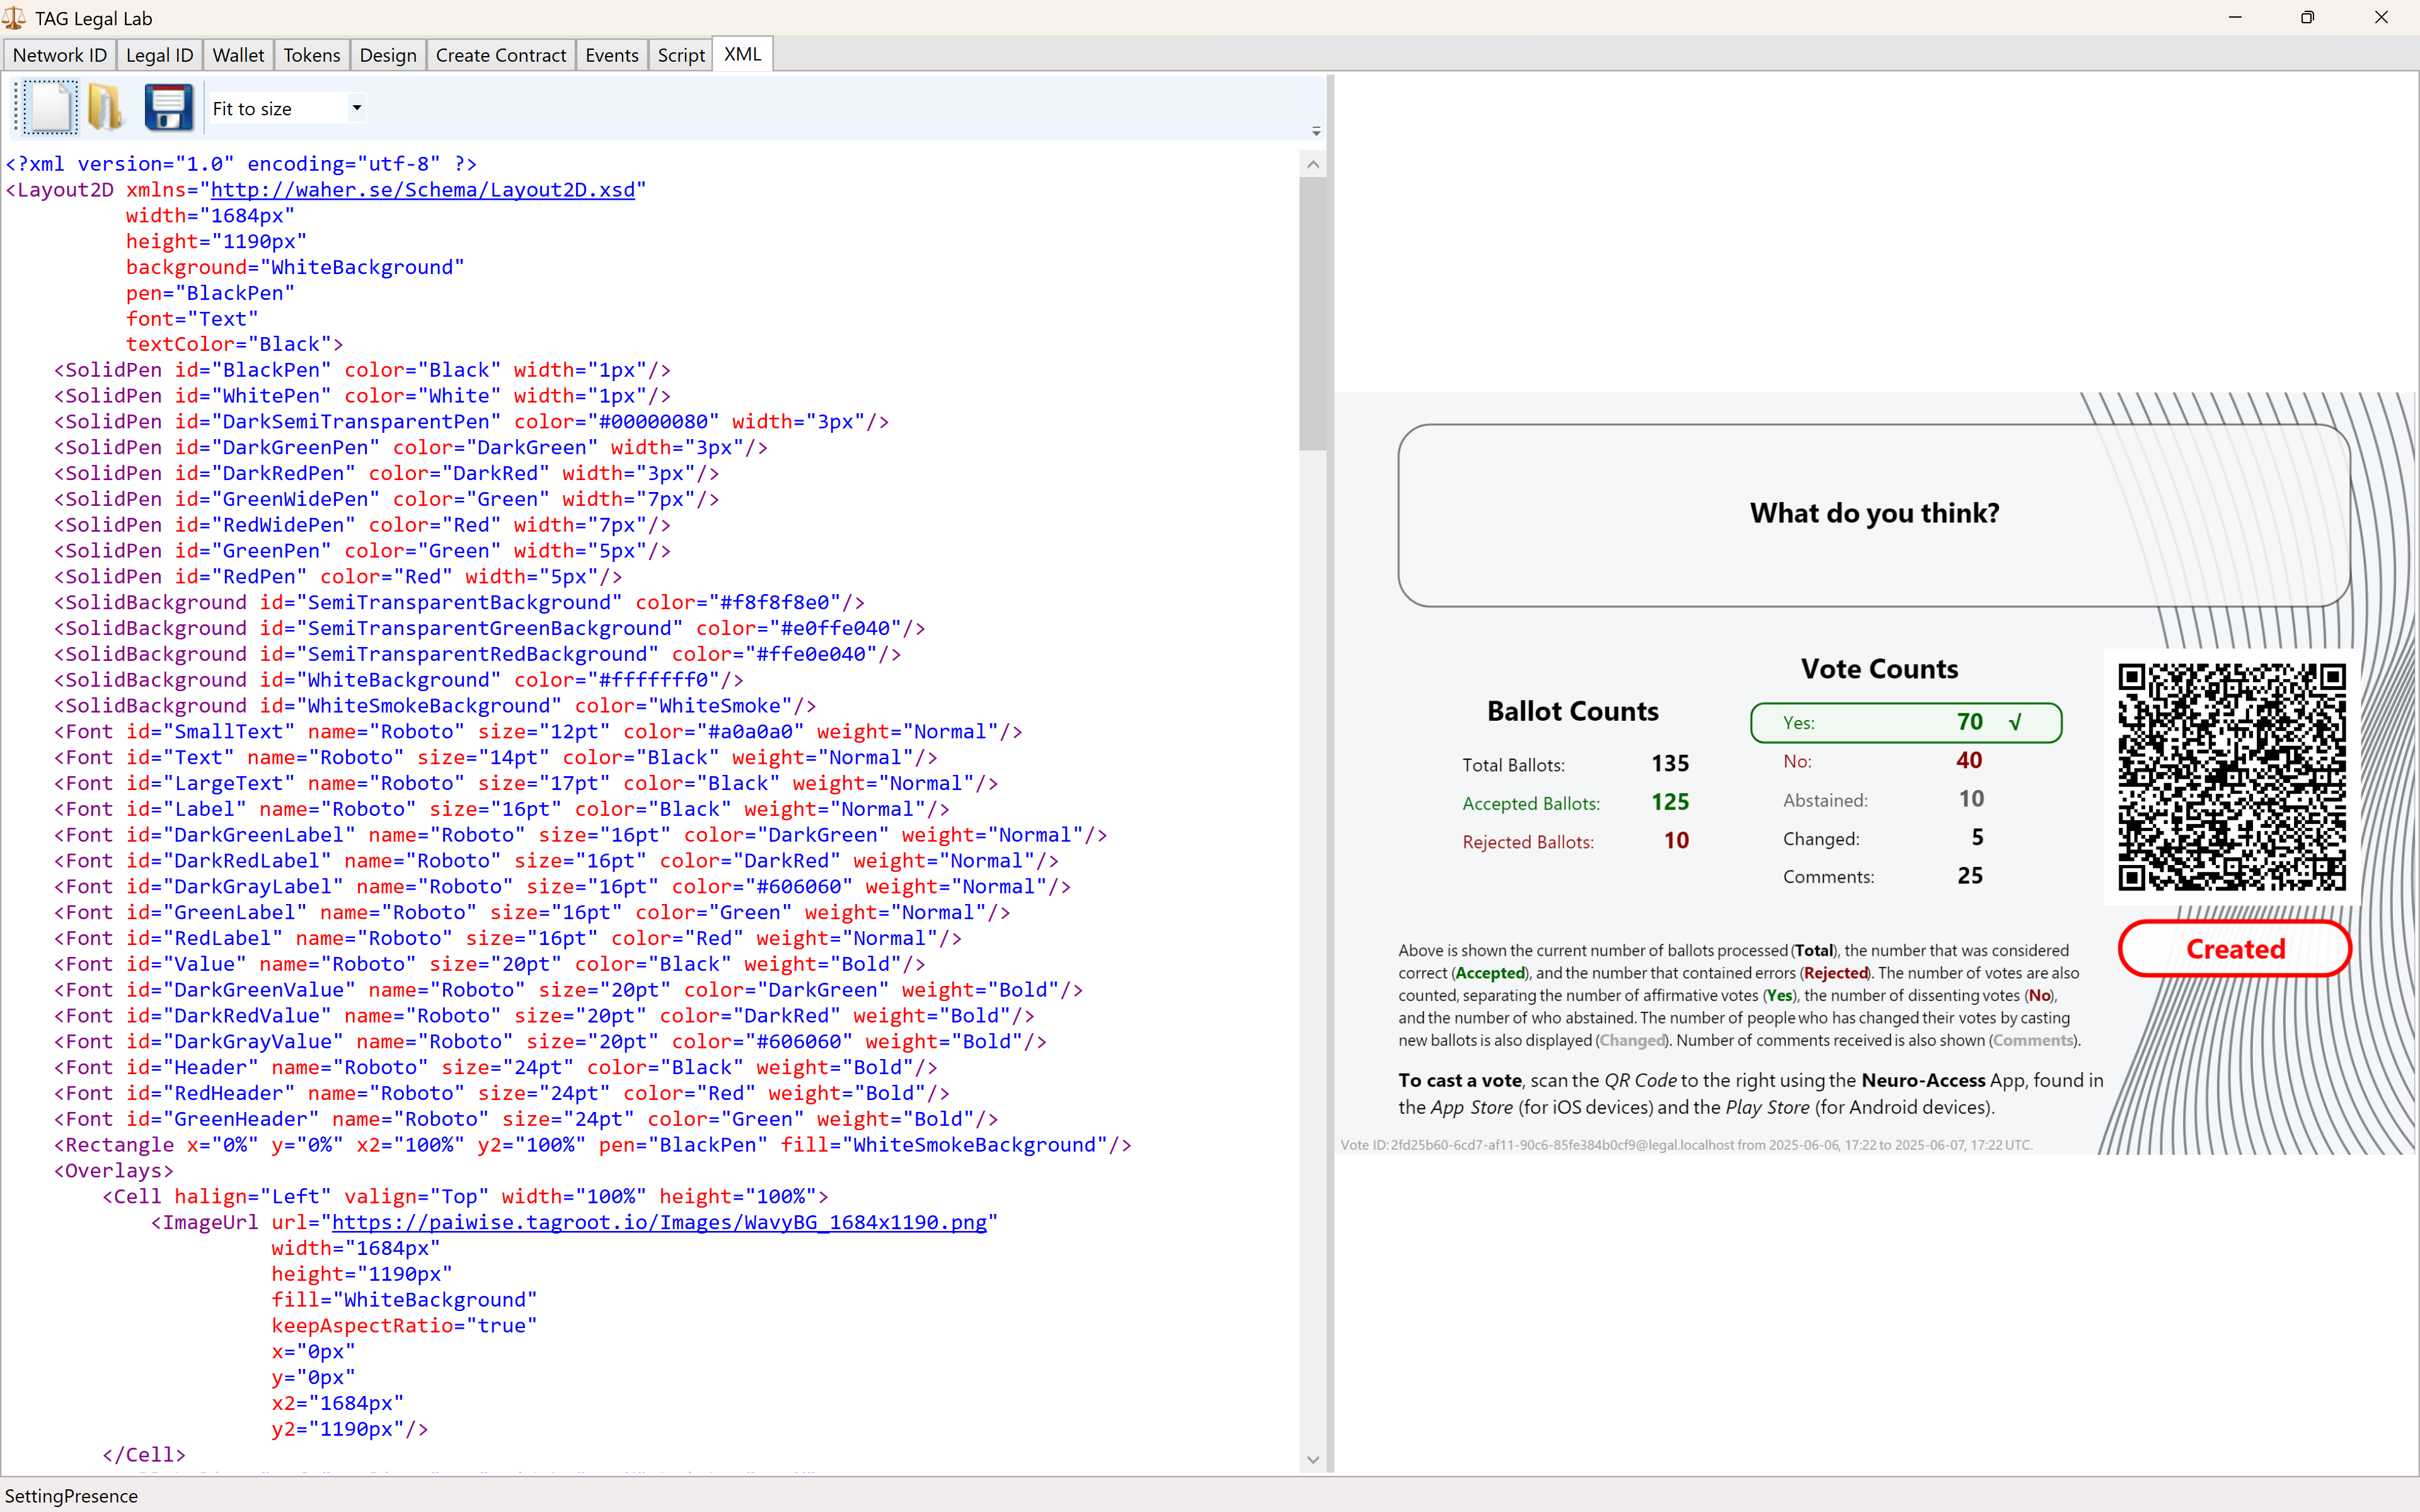Screen dimensions: 2420x1512
Task: Click the SolidPen id="DarkSemiTransparentPen" line
Action: tap(471, 422)
